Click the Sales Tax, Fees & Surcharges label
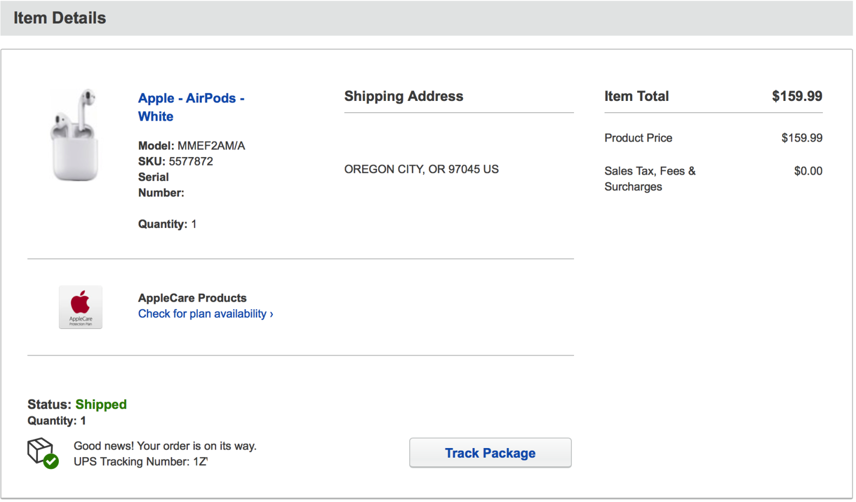 [649, 179]
